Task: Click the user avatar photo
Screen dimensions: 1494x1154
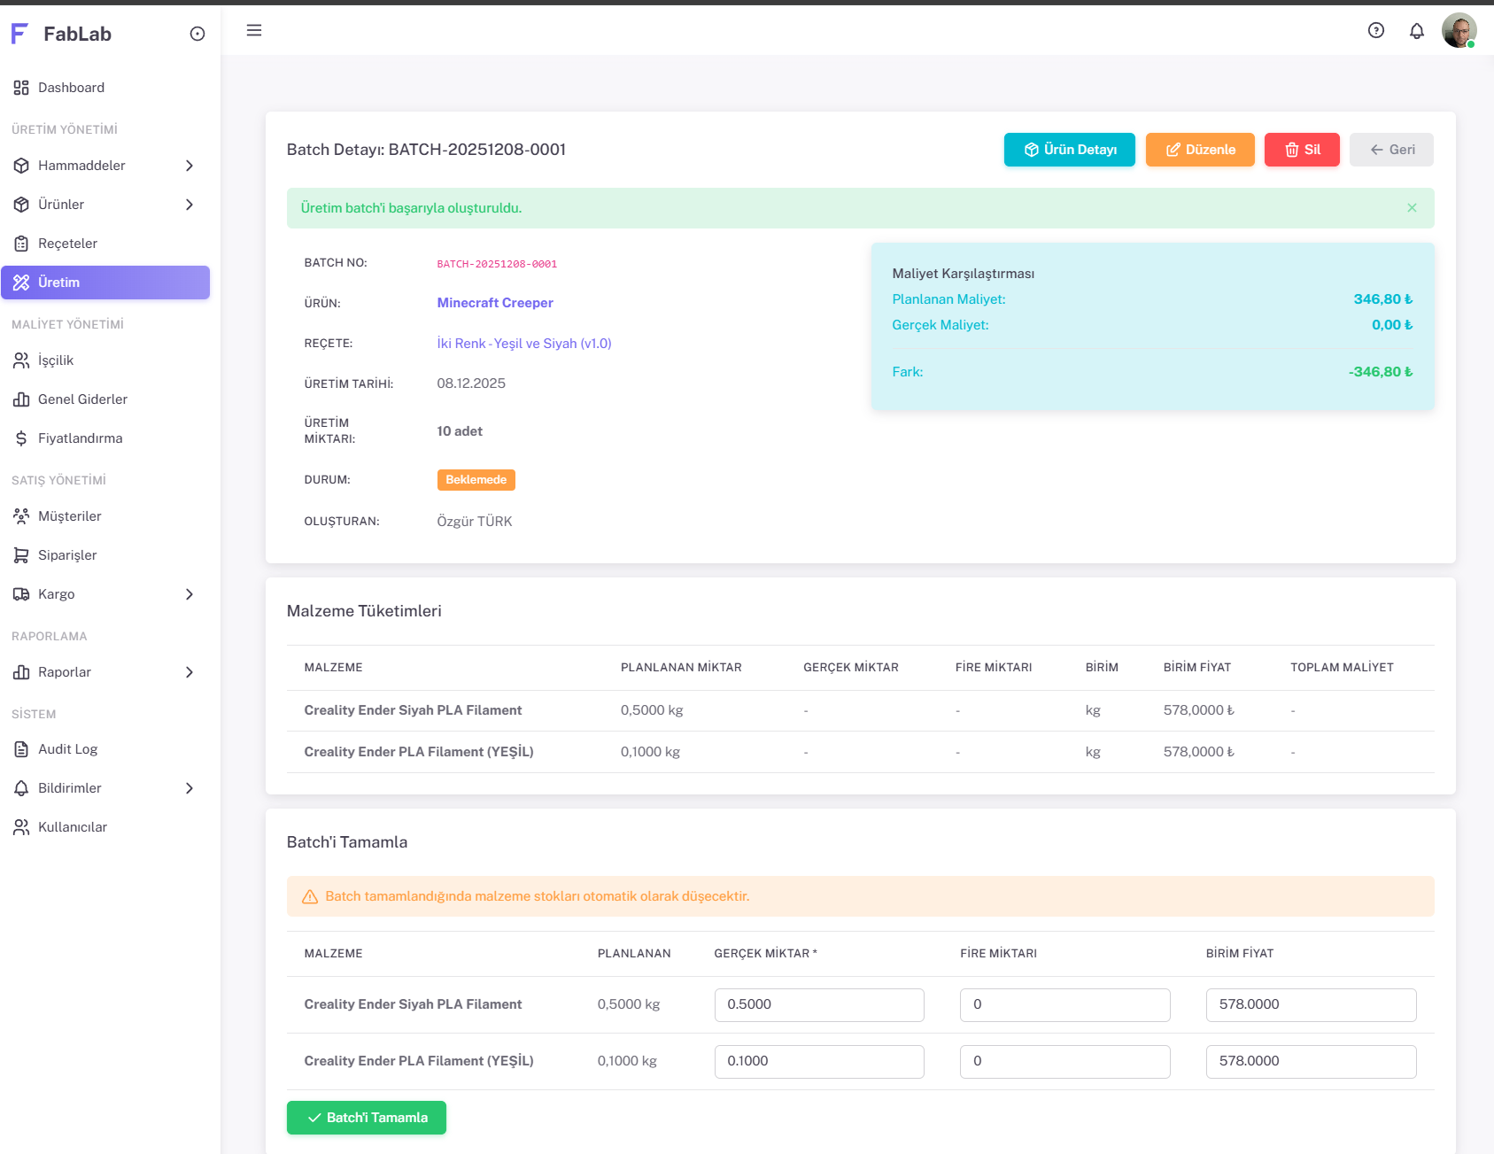Action: pos(1459,31)
